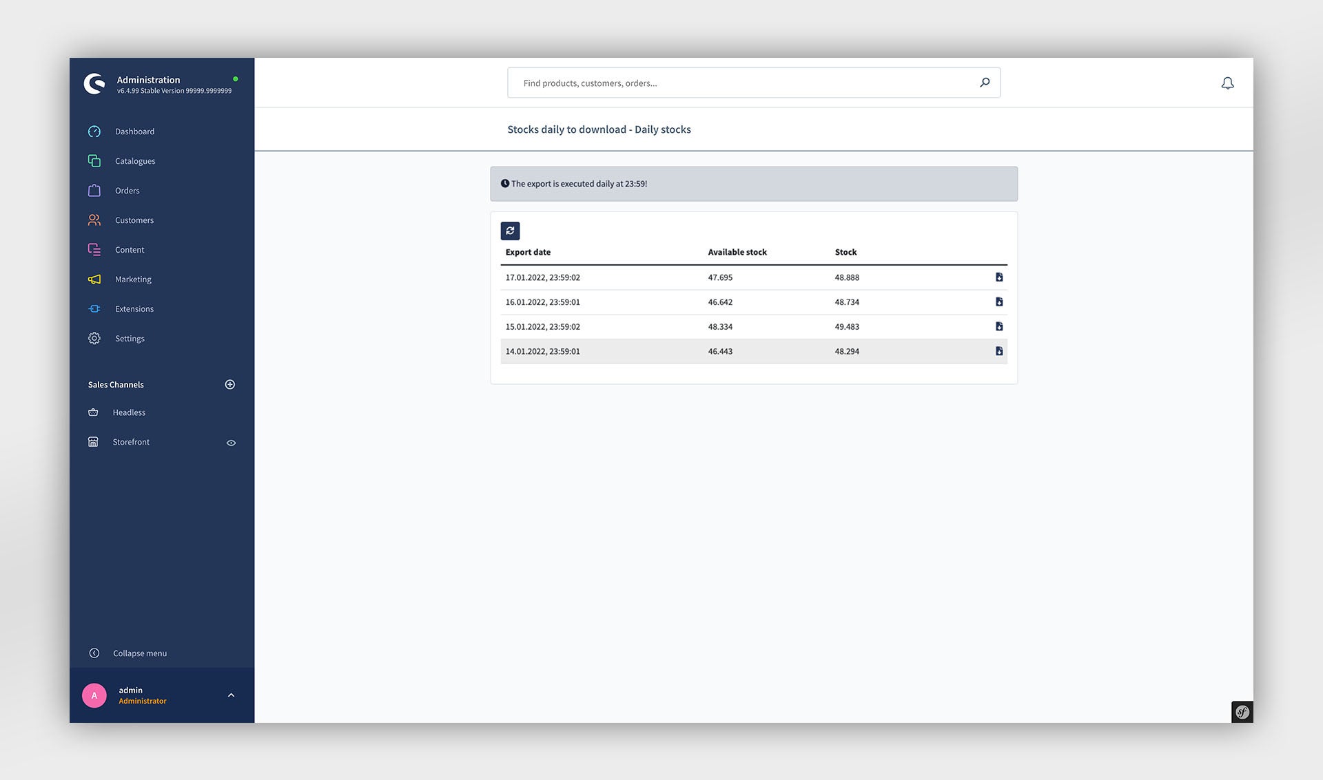Click the Sales Channels heading
This screenshot has width=1323, height=780.
point(116,385)
